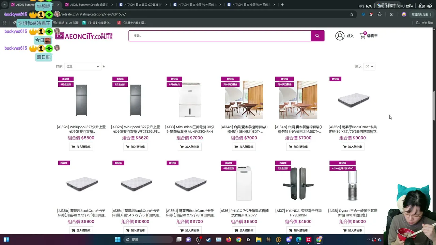Screen dimensions: 436x245
Task: Open the A133 Mitsubishi dehumidifier thumbnail
Action: tap(190, 100)
